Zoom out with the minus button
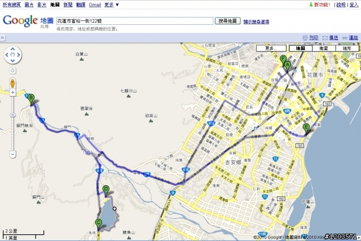Image resolution: width=361 pixels, height=241 pixels. [x=12, y=154]
